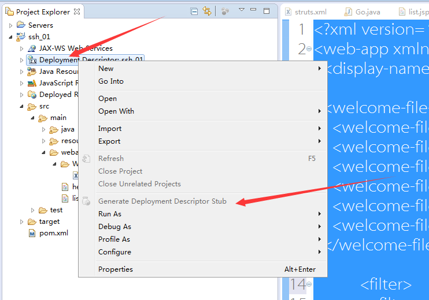The height and width of the screenshot is (300, 429).
Task: Open the New submenu
Action: [x=211, y=69]
